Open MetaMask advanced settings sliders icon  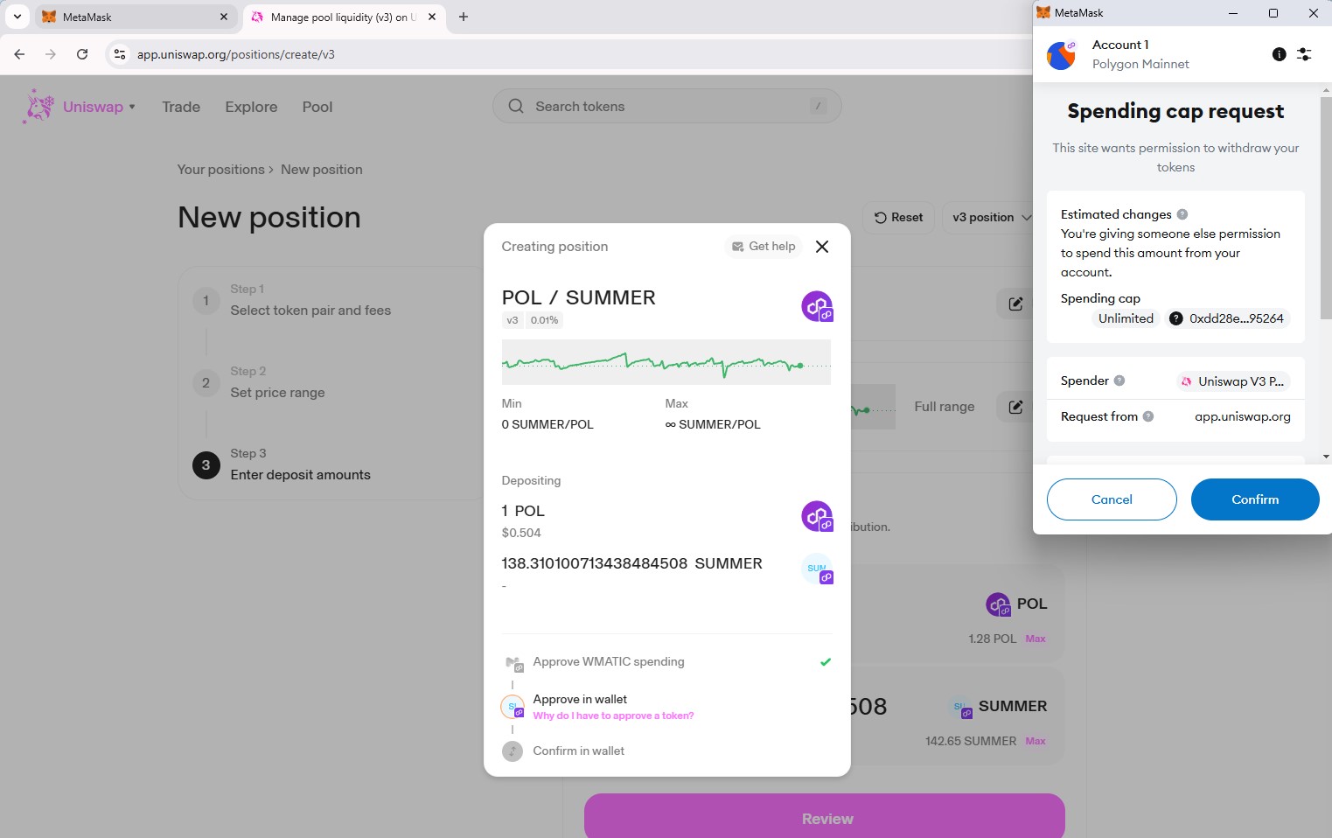(1304, 54)
